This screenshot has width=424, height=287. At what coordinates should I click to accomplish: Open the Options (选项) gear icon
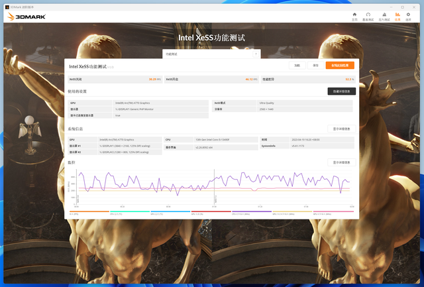tap(411, 15)
